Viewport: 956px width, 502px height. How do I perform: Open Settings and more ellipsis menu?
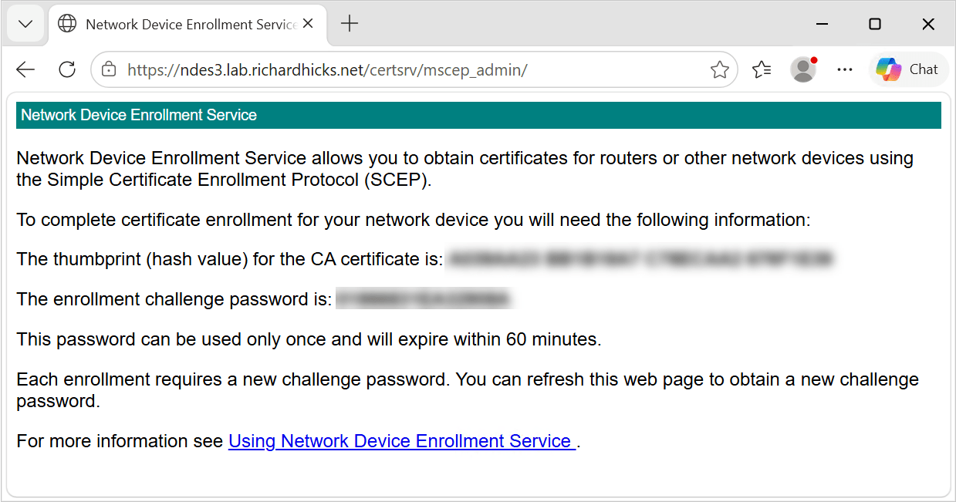(845, 69)
